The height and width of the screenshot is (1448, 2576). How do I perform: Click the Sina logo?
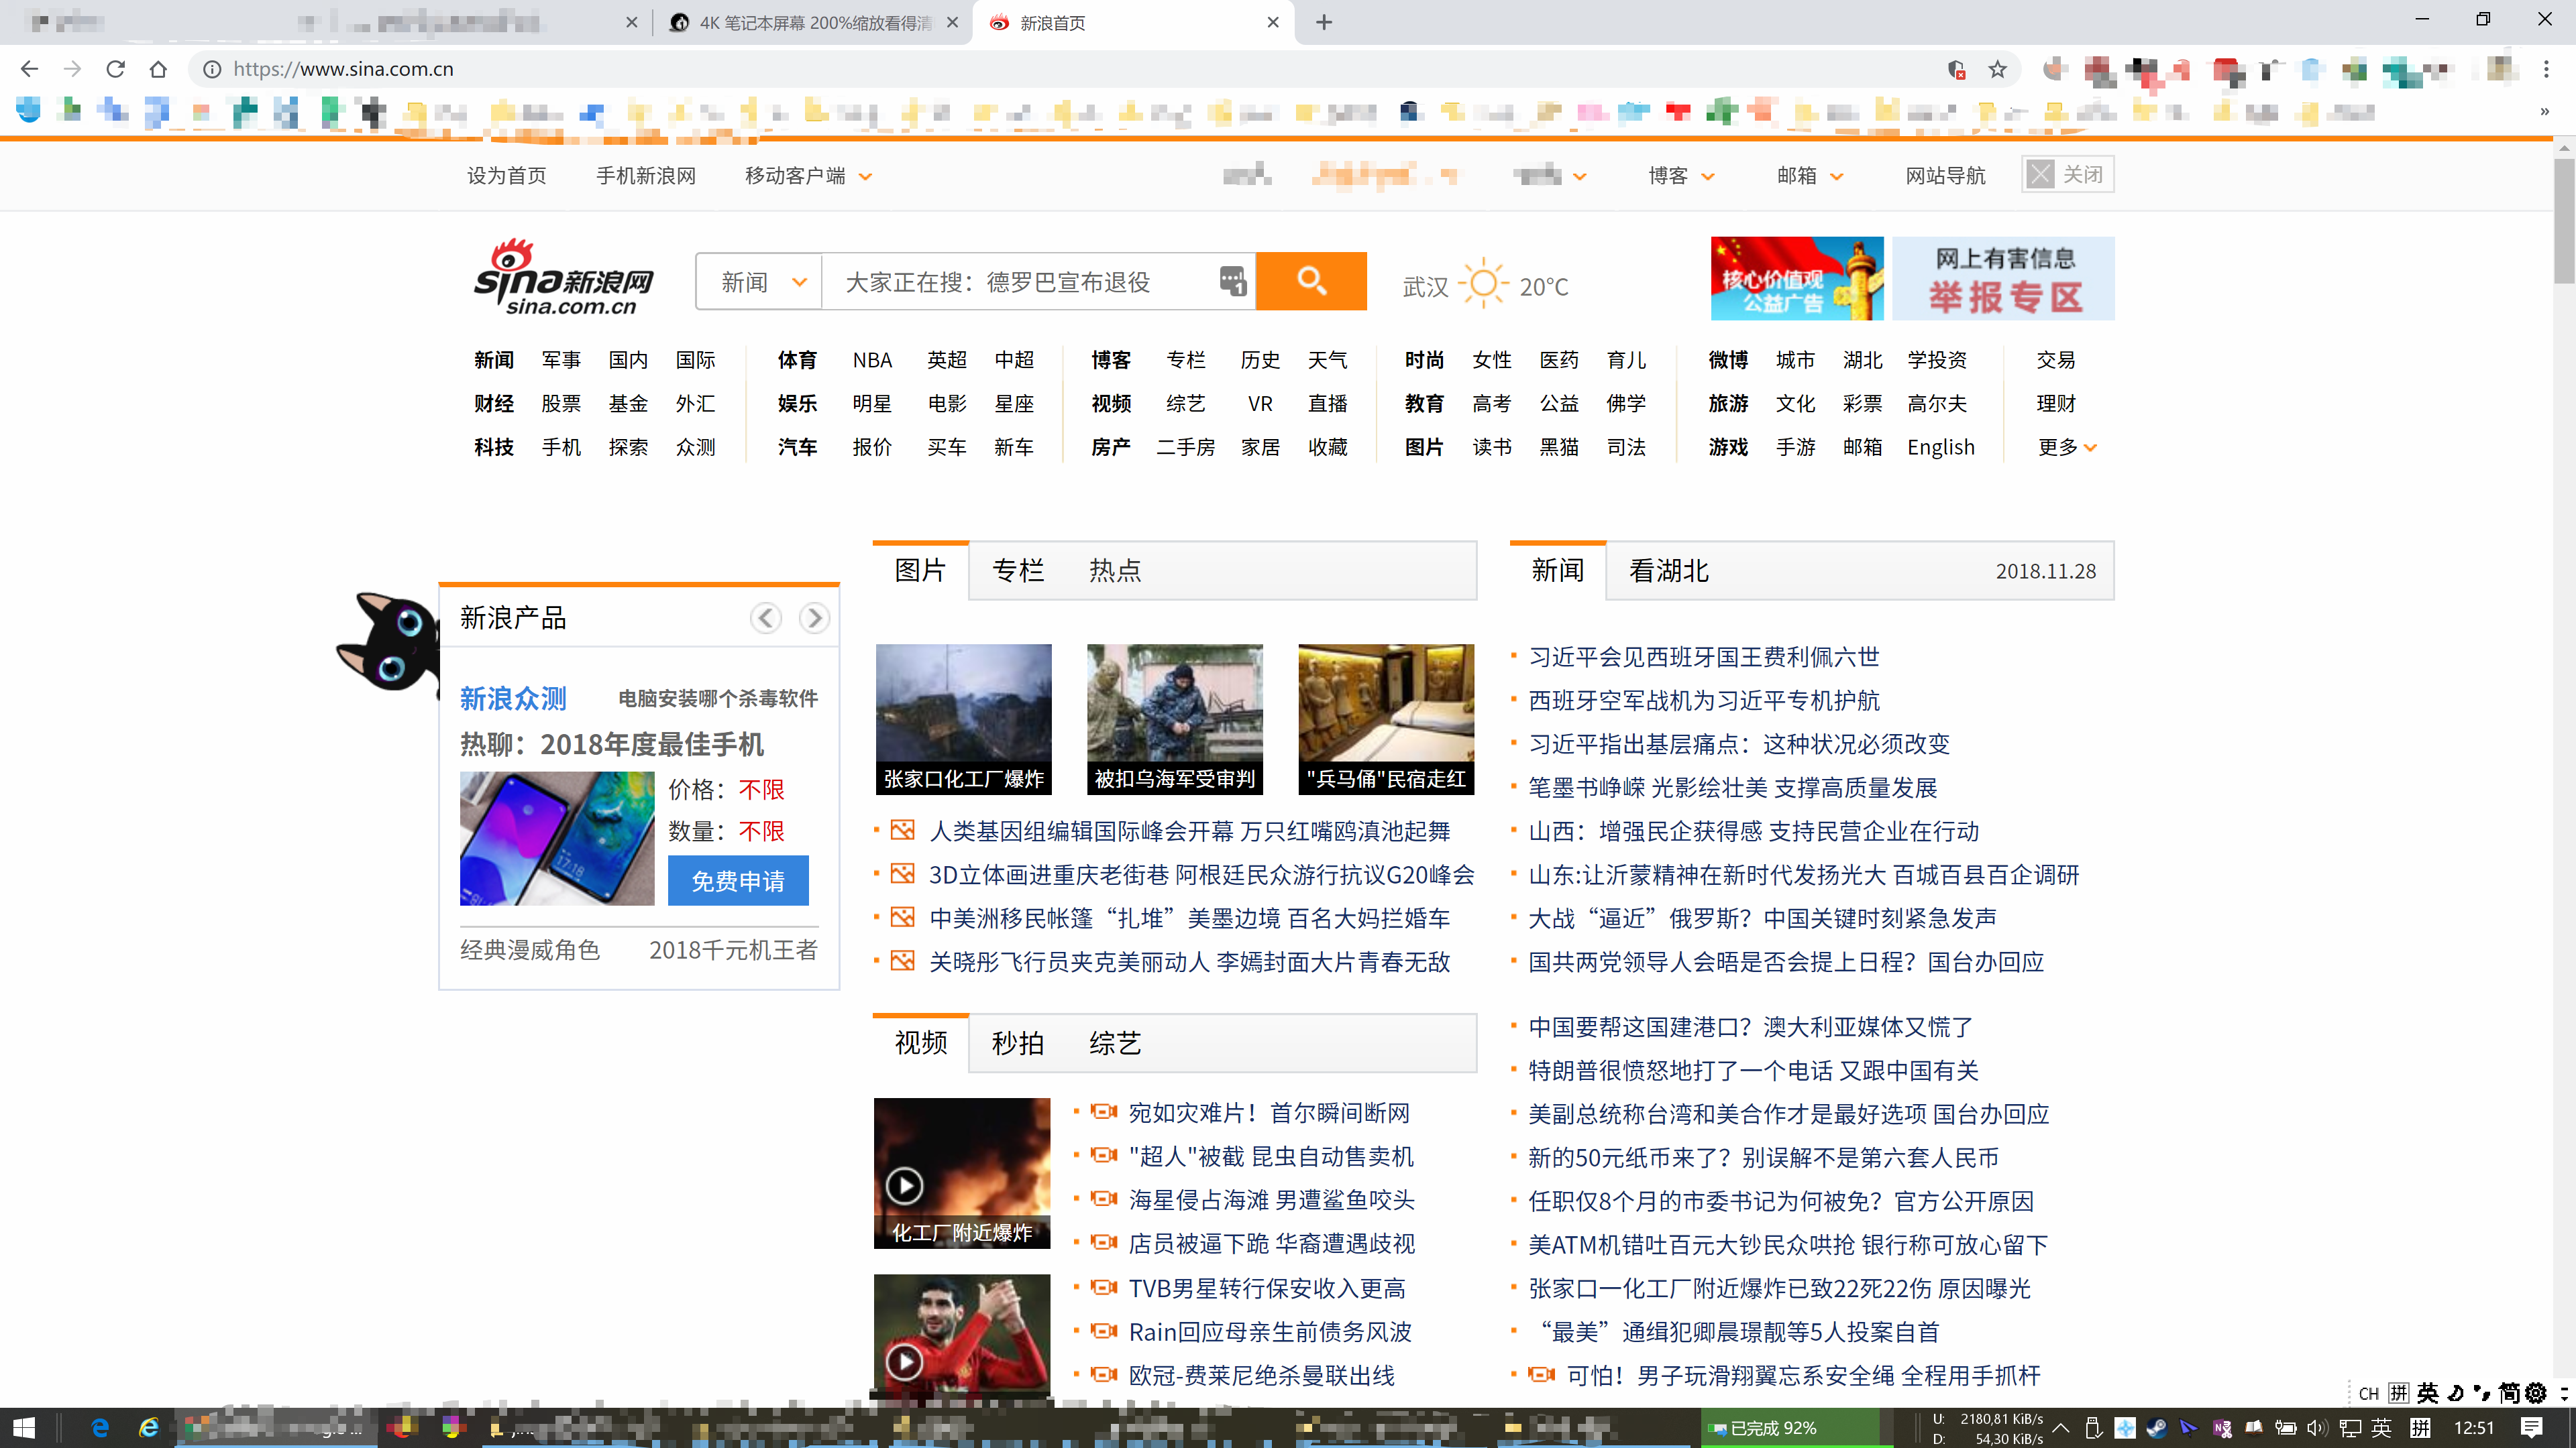[x=563, y=278]
